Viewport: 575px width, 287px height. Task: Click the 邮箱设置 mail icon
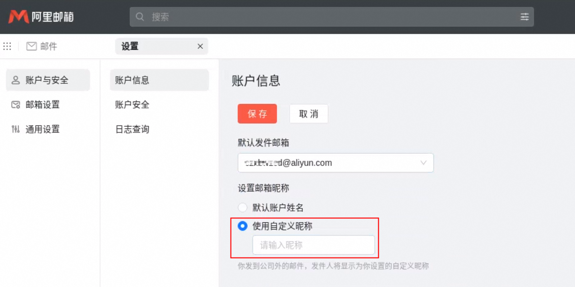(14, 104)
